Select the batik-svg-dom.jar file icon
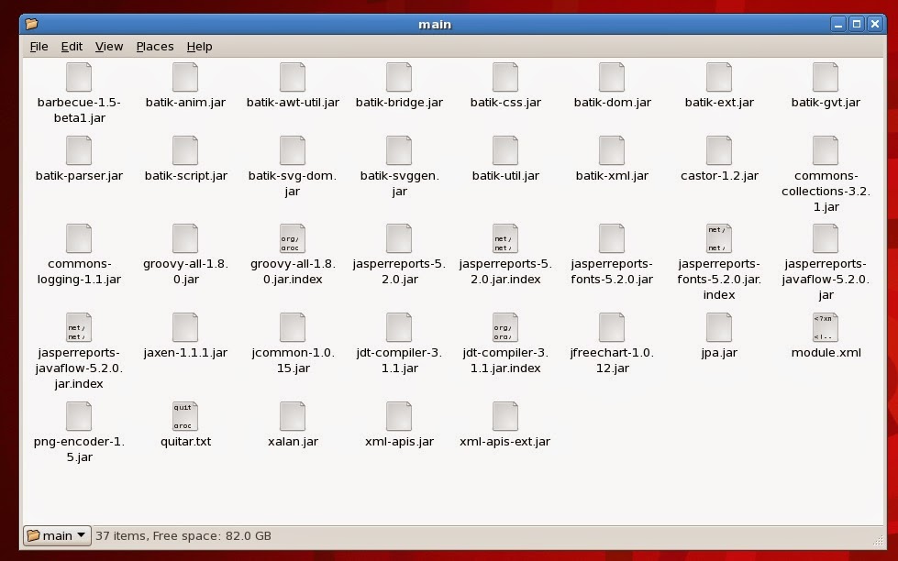Image resolution: width=898 pixels, height=561 pixels. (x=293, y=150)
